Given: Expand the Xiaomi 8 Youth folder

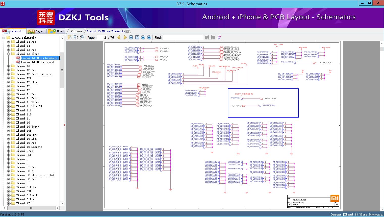Looking at the screenshot, I should [9, 195].
